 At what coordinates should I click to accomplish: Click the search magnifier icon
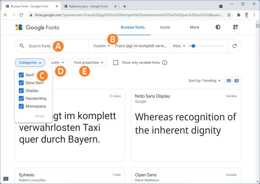coord(22,46)
